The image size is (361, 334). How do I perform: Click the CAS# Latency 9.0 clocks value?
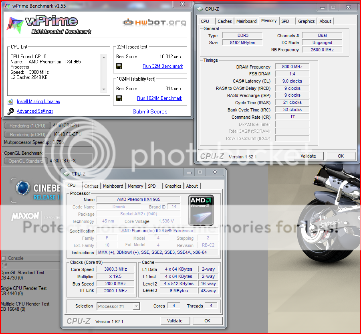(x=292, y=81)
